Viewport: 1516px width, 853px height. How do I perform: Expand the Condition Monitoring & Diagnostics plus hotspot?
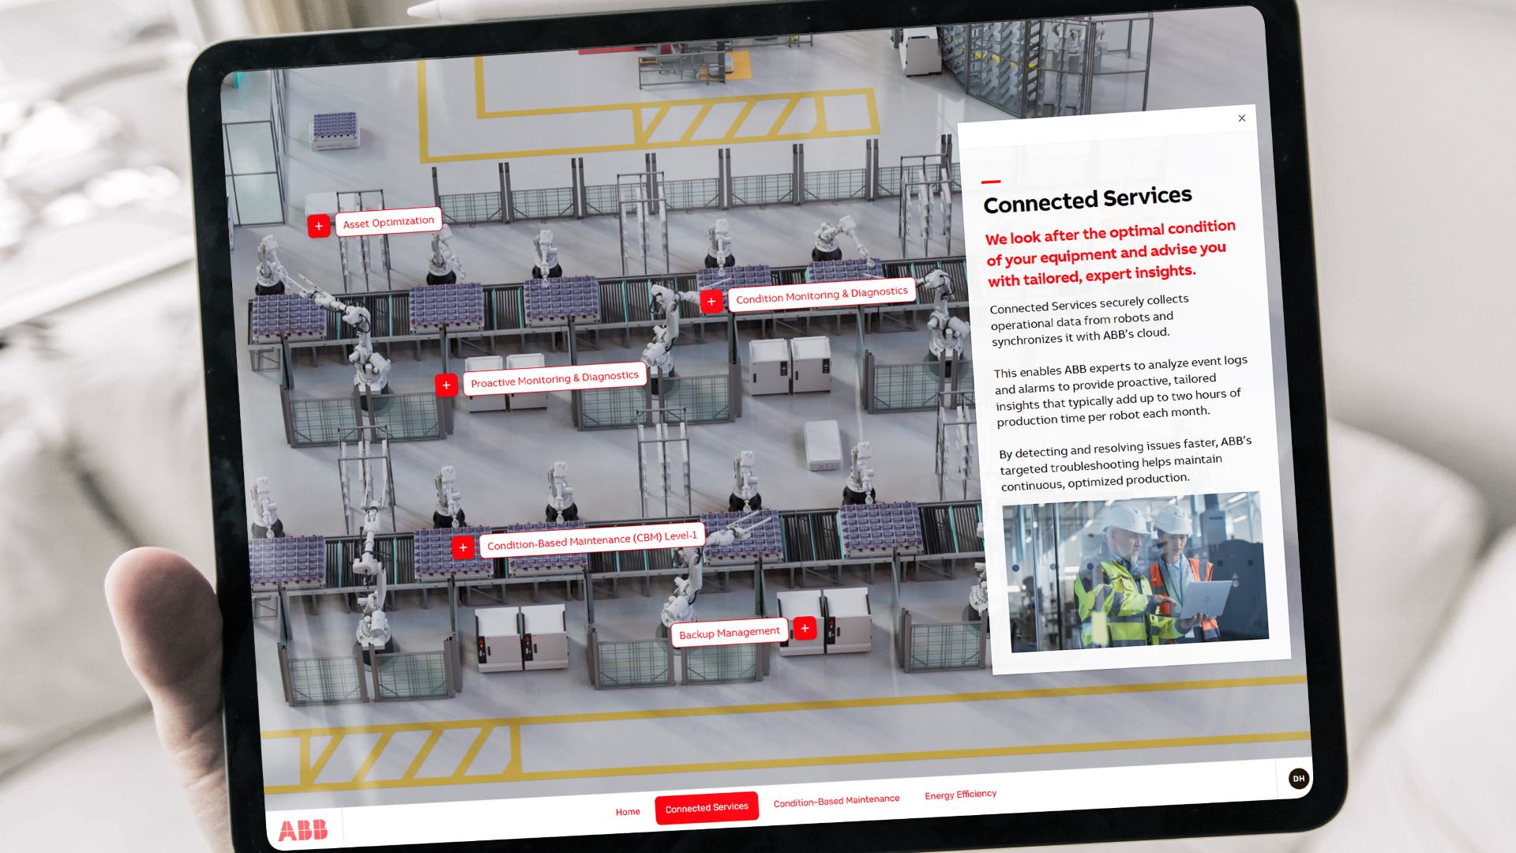[711, 301]
